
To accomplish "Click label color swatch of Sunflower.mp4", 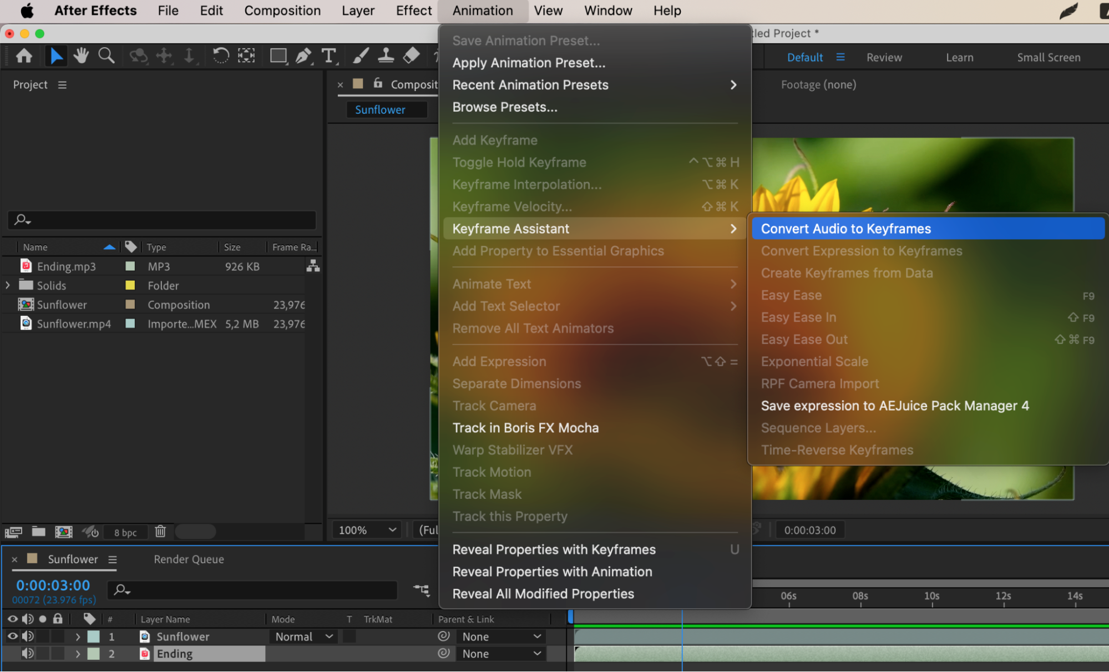I will pyautogui.click(x=130, y=324).
